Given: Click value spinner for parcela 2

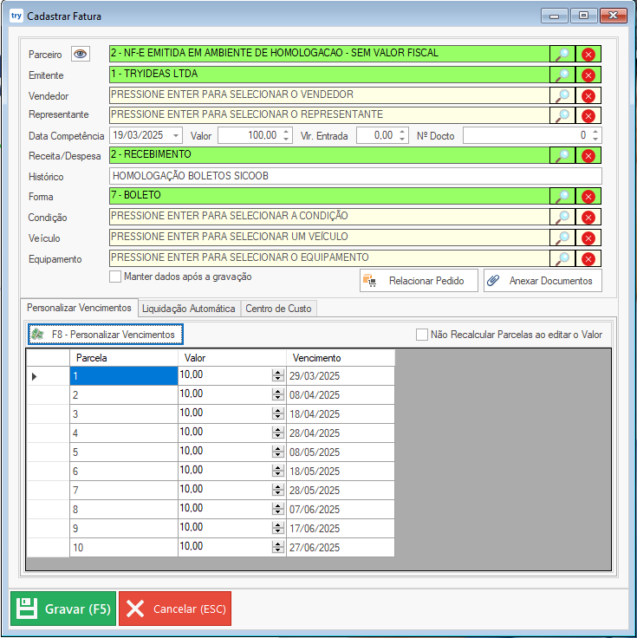Looking at the screenshot, I should coord(278,394).
